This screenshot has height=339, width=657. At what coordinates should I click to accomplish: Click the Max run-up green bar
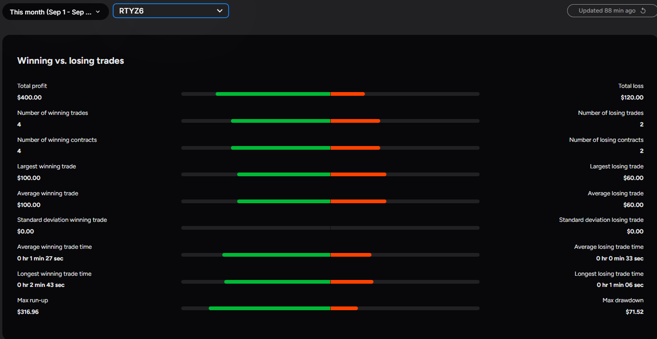point(270,308)
